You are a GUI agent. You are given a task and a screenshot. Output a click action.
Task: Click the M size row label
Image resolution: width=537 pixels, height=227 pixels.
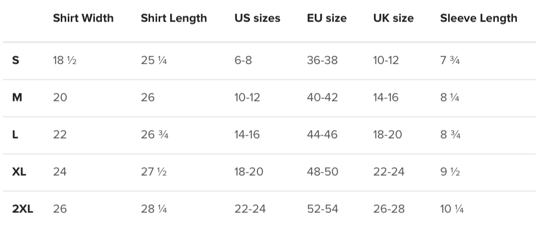click(17, 97)
